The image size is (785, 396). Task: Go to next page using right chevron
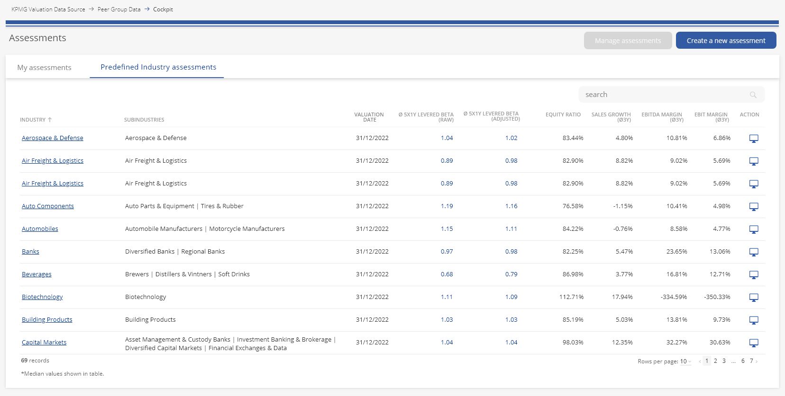pos(757,361)
